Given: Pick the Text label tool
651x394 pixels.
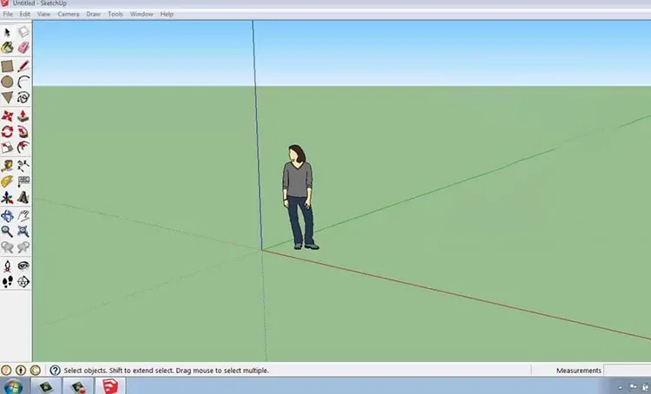Looking at the screenshot, I should pyautogui.click(x=23, y=181).
